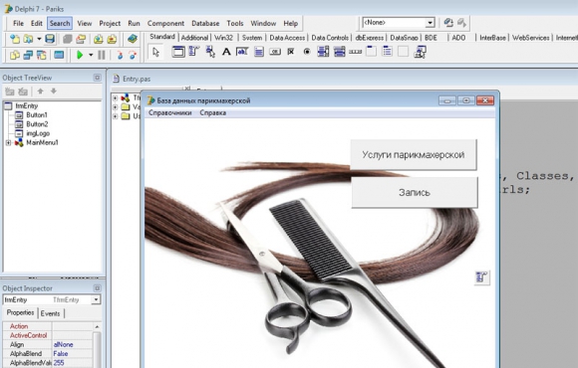Select the arrow pointer tool in palette
Viewport: 578px width, 368px height.
tap(155, 52)
